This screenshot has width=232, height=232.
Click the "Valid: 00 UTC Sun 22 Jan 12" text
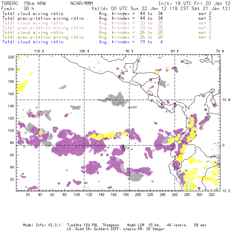129,8
